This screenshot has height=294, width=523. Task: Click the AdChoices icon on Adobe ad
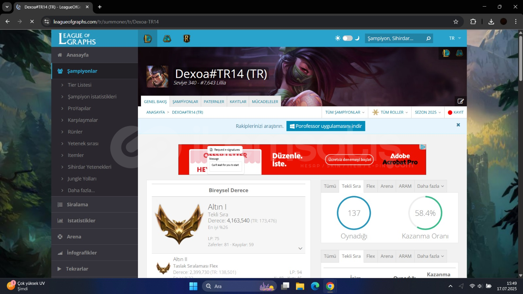pos(423,147)
